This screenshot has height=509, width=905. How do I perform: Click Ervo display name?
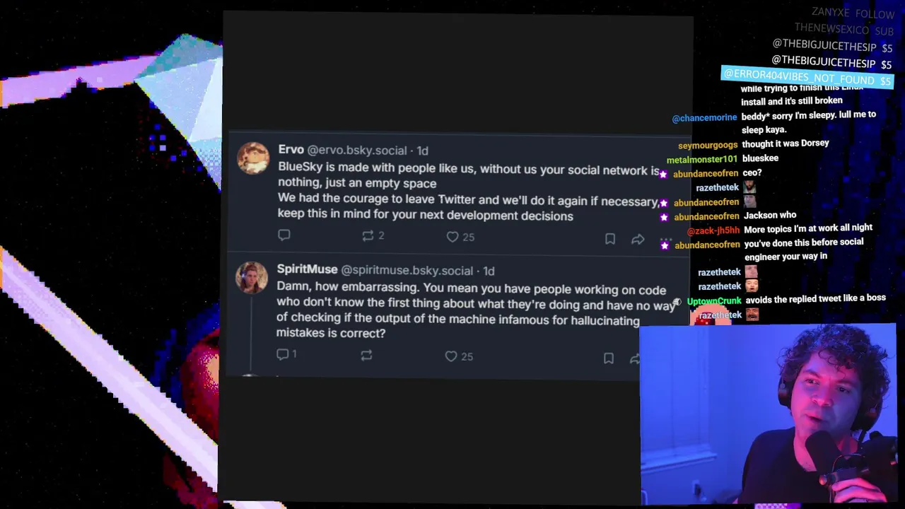click(291, 150)
